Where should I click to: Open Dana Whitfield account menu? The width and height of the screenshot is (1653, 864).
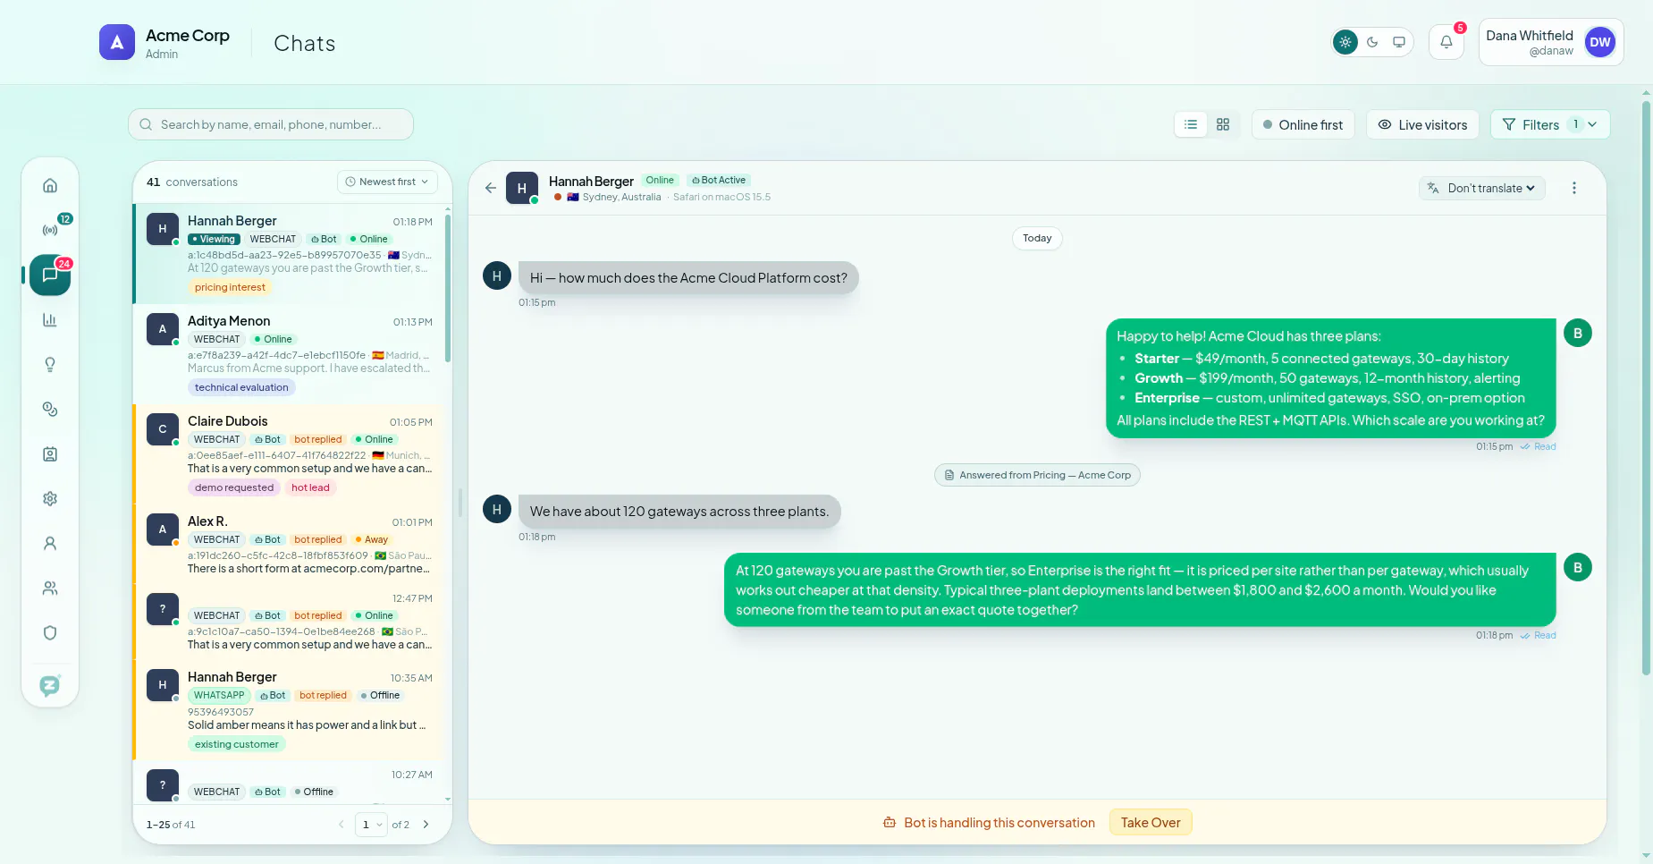pyautogui.click(x=1551, y=42)
